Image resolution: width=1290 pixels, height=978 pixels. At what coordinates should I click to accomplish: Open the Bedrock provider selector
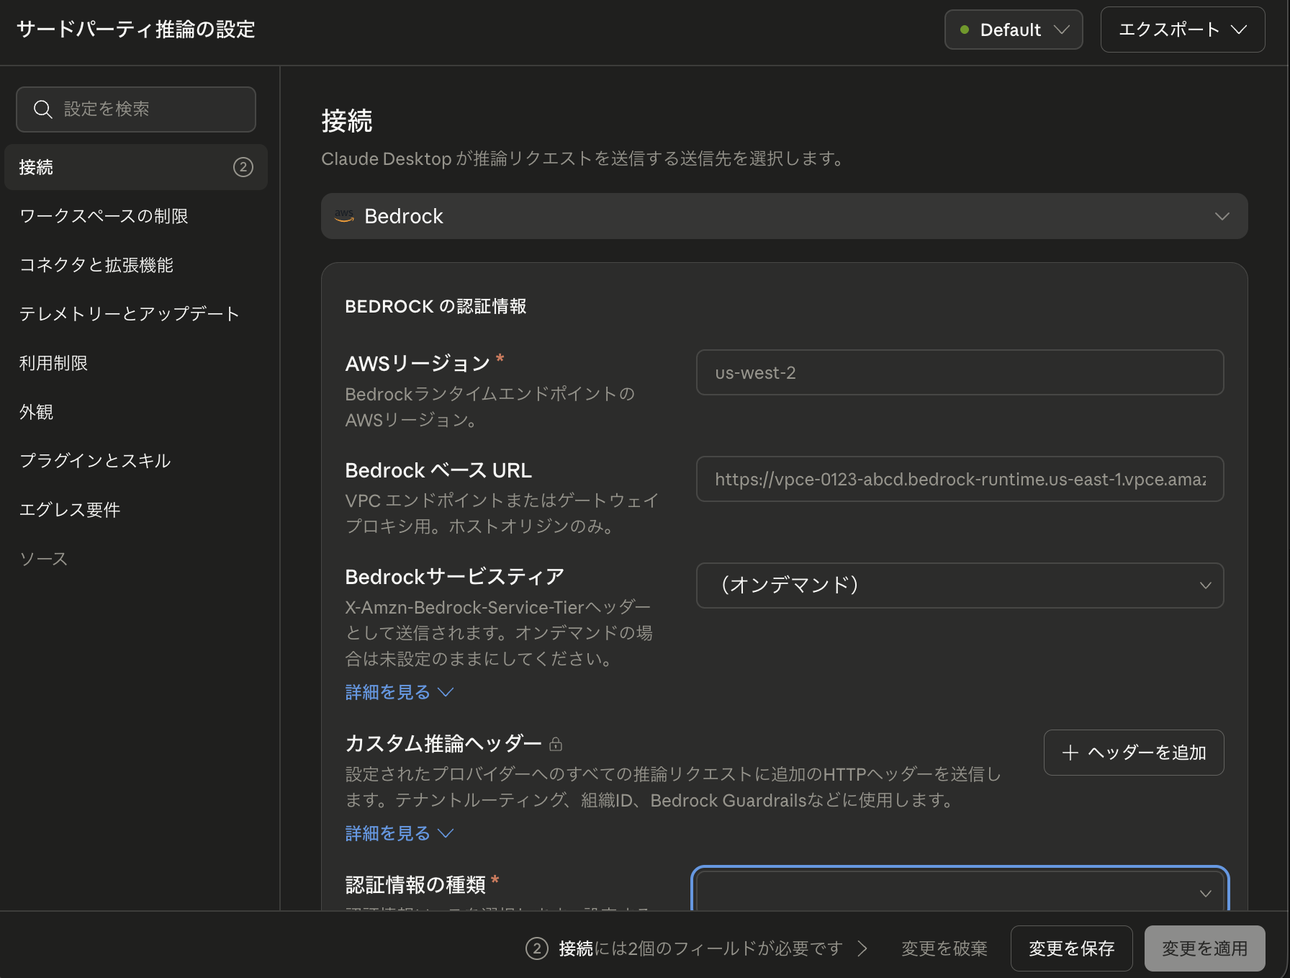click(784, 216)
